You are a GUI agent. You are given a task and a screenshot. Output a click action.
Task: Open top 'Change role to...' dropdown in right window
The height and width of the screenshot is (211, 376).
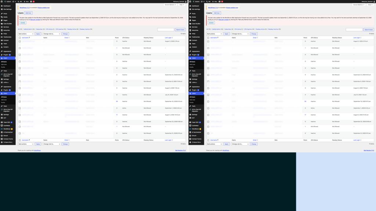(240, 34)
